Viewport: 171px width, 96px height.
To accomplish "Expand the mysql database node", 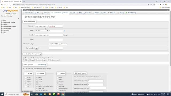I will coord(1,25).
